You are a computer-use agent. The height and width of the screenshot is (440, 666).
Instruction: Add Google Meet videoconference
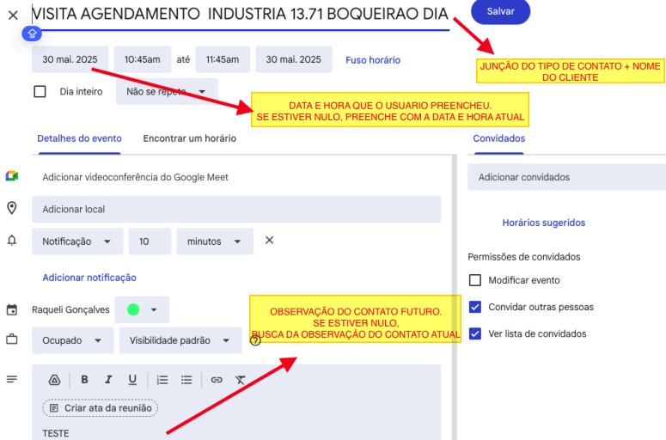tap(135, 177)
